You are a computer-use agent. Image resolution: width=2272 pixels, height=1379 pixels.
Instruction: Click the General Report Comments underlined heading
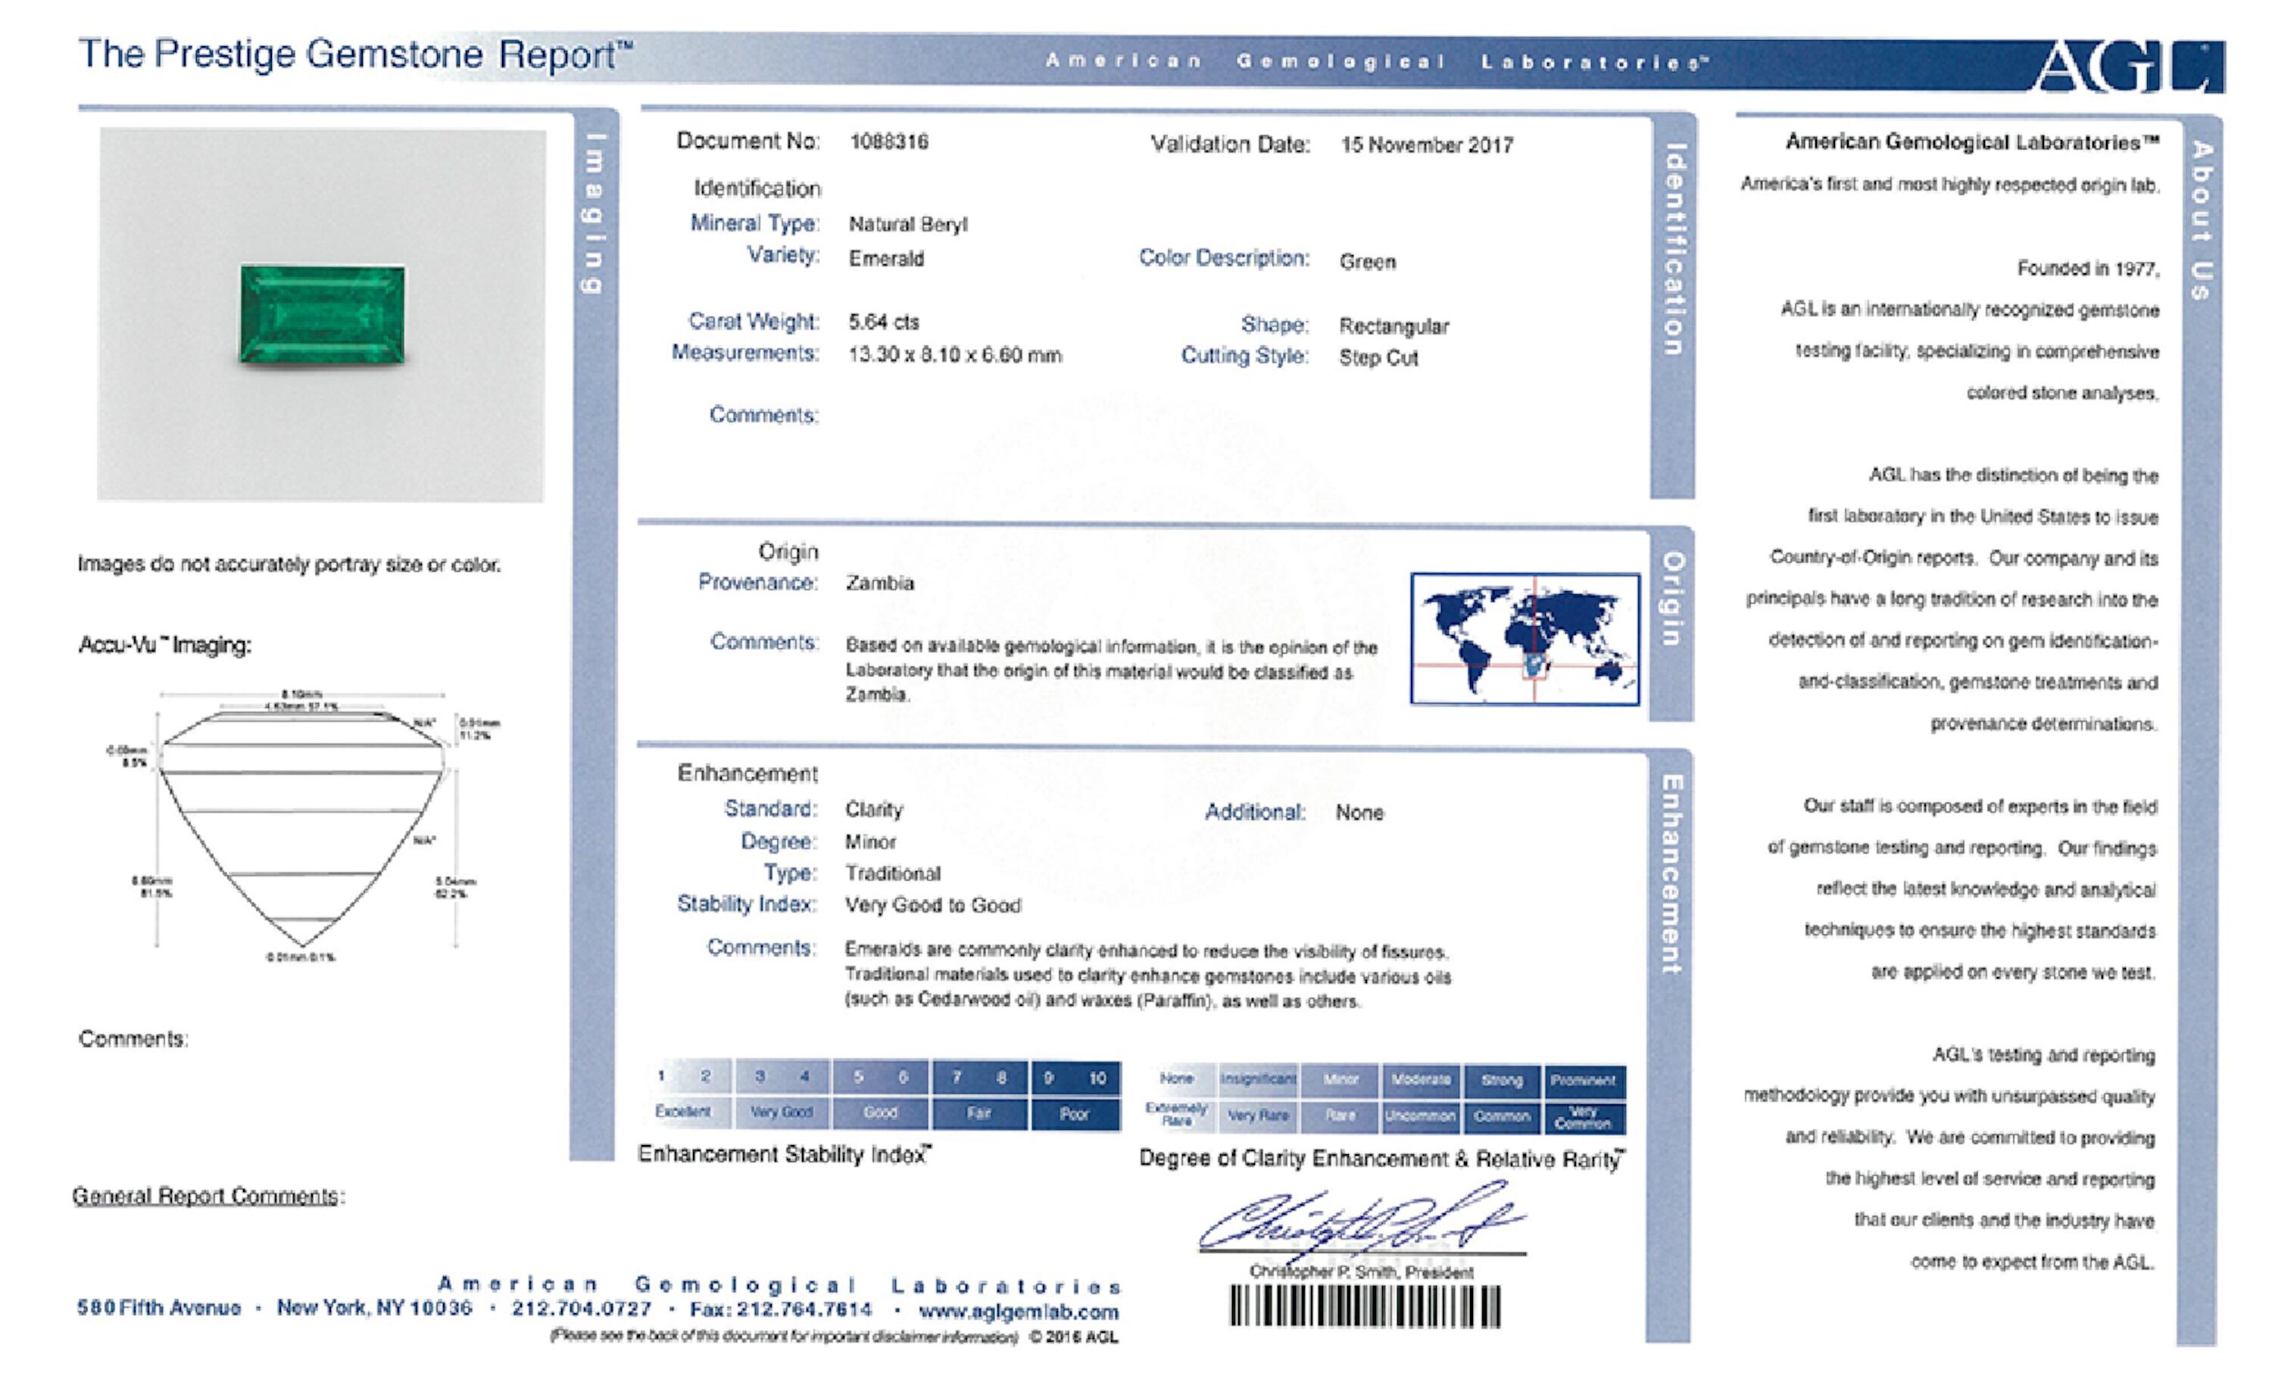pos(208,1196)
